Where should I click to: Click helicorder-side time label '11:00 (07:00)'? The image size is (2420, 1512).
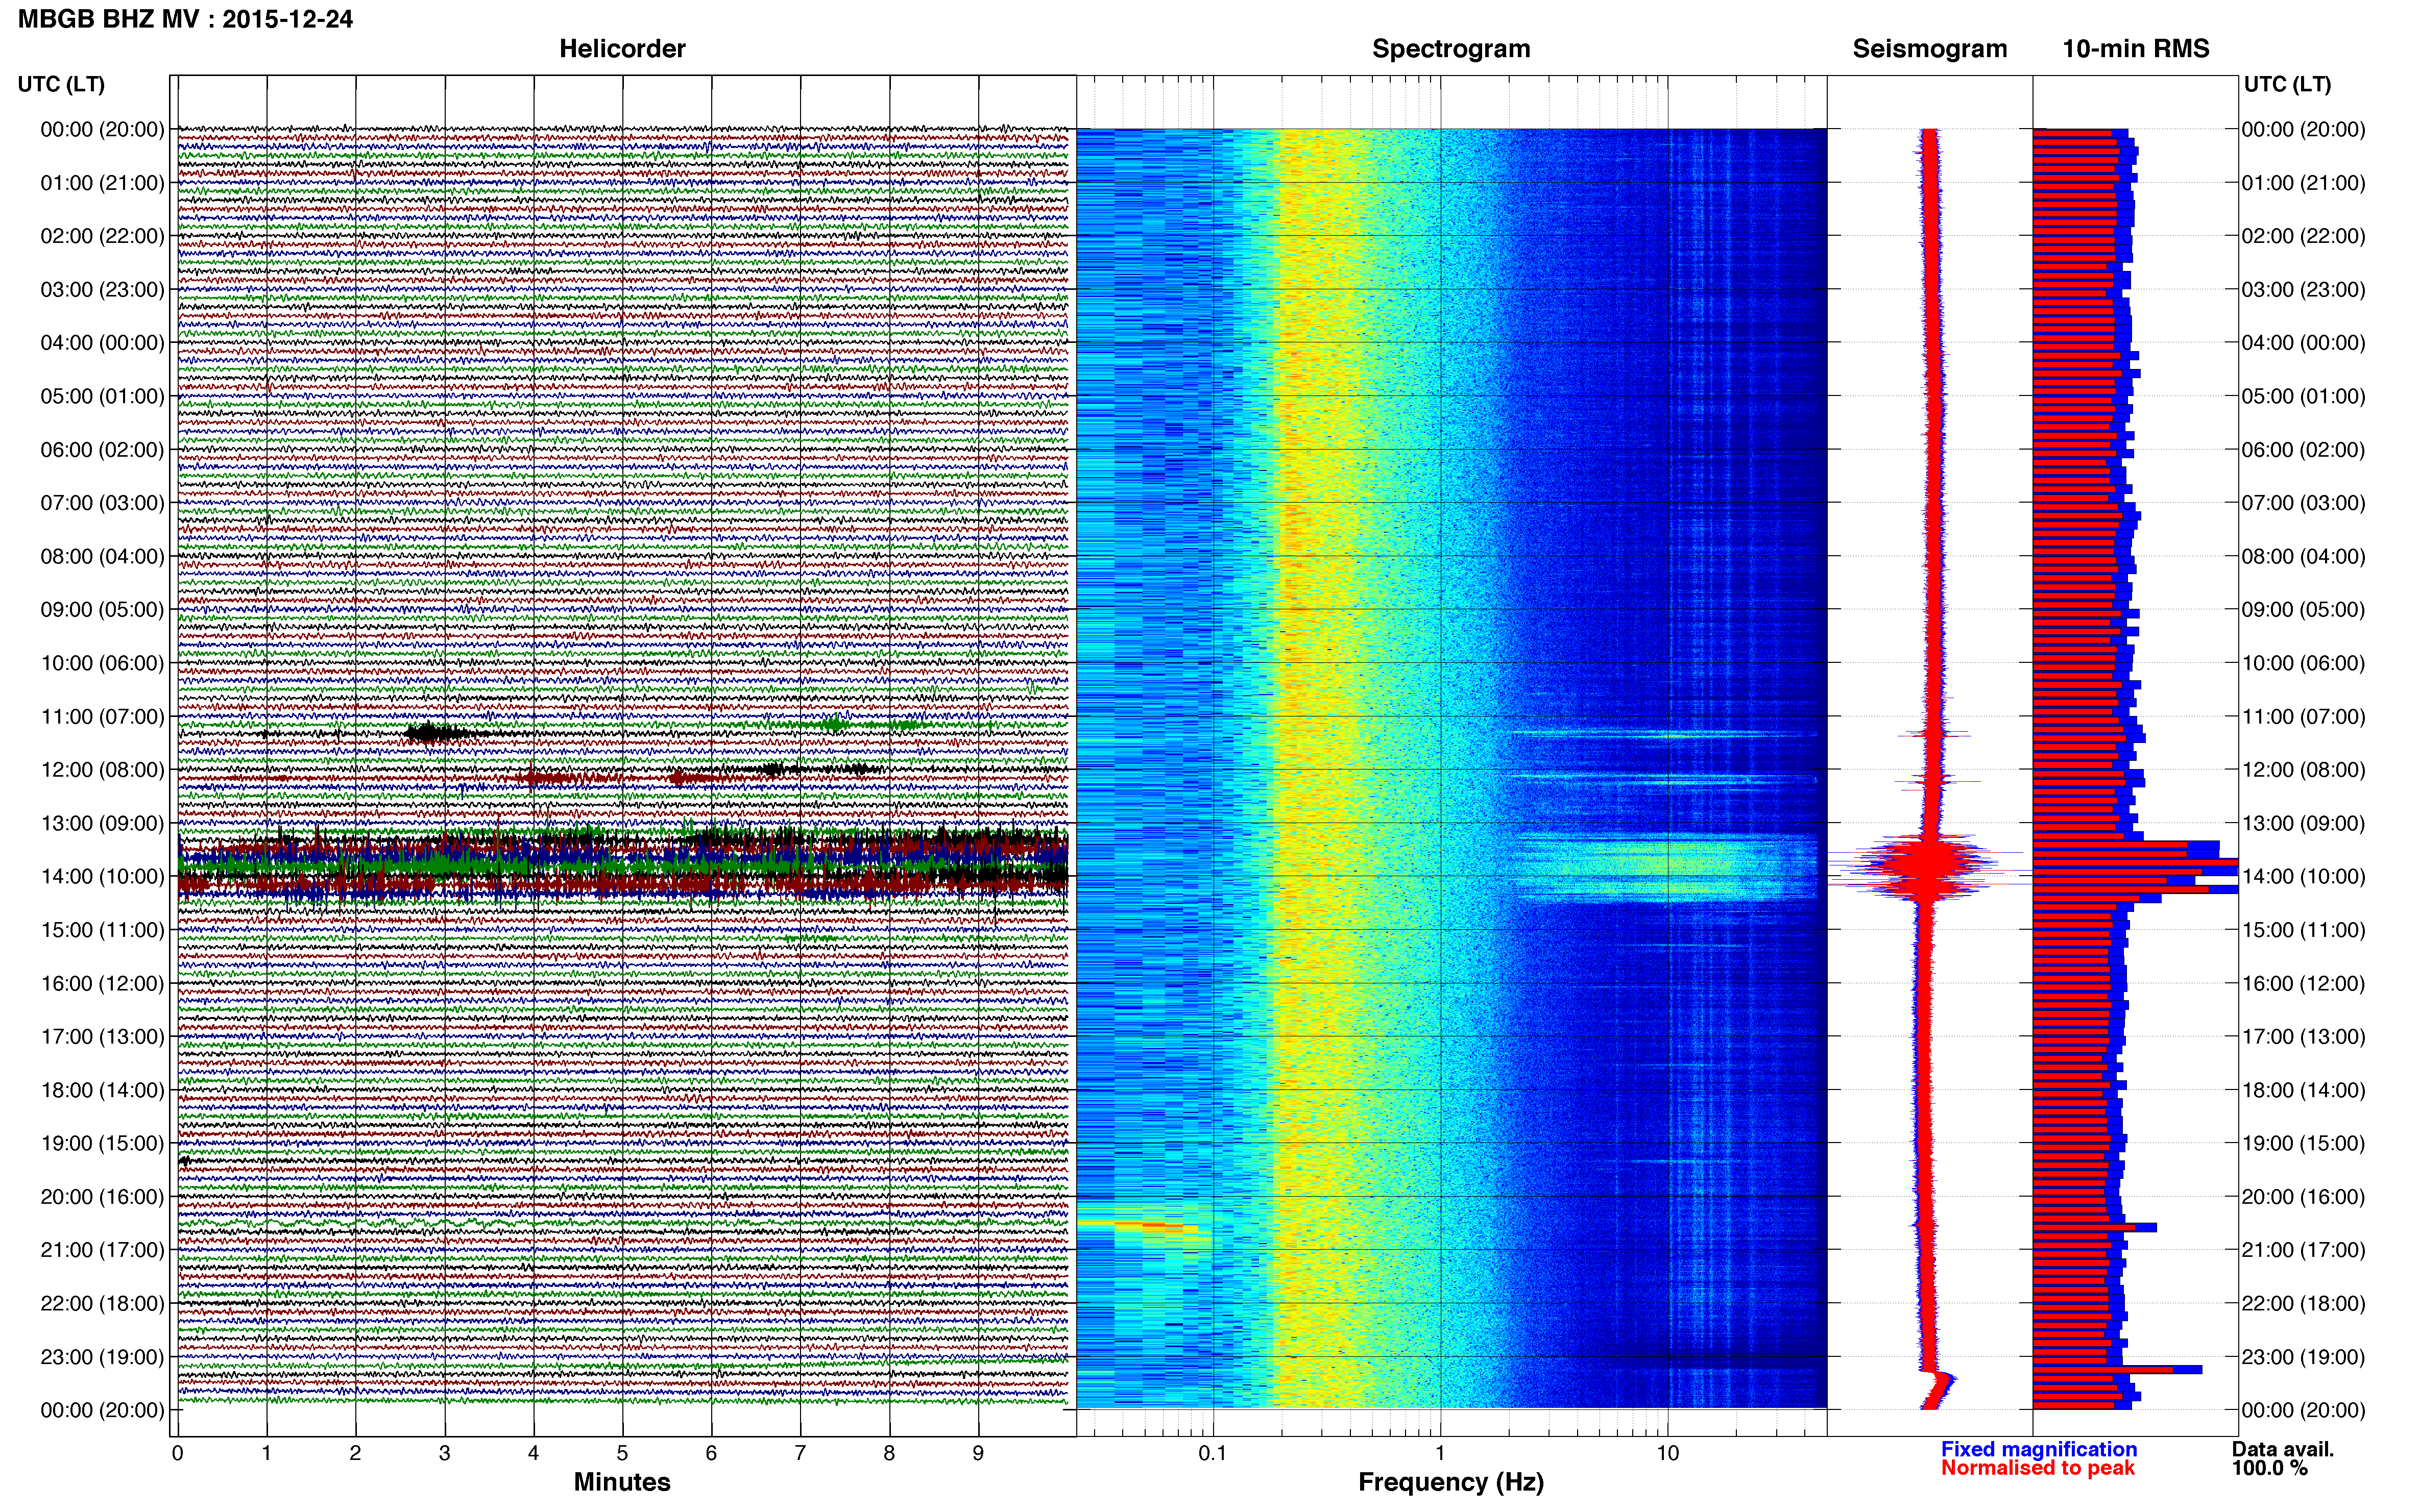[102, 717]
